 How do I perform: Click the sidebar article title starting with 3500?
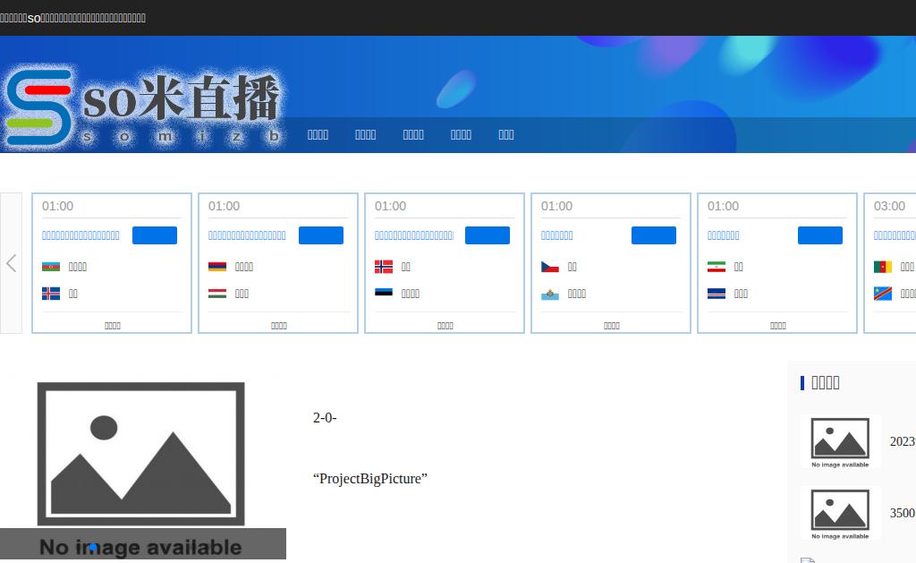903,513
